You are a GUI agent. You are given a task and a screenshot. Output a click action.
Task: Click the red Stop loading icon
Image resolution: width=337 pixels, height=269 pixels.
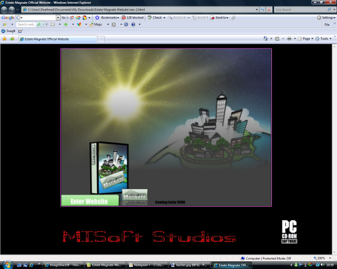tap(269, 9)
